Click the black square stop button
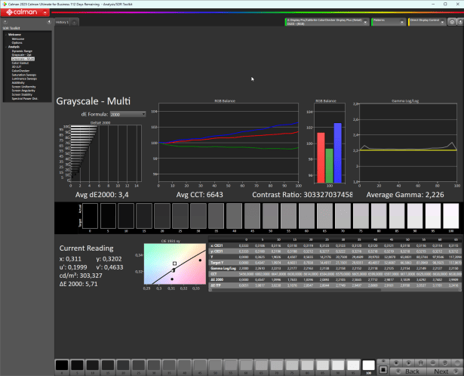The width and height of the screenshot is (464, 376). coord(383,369)
